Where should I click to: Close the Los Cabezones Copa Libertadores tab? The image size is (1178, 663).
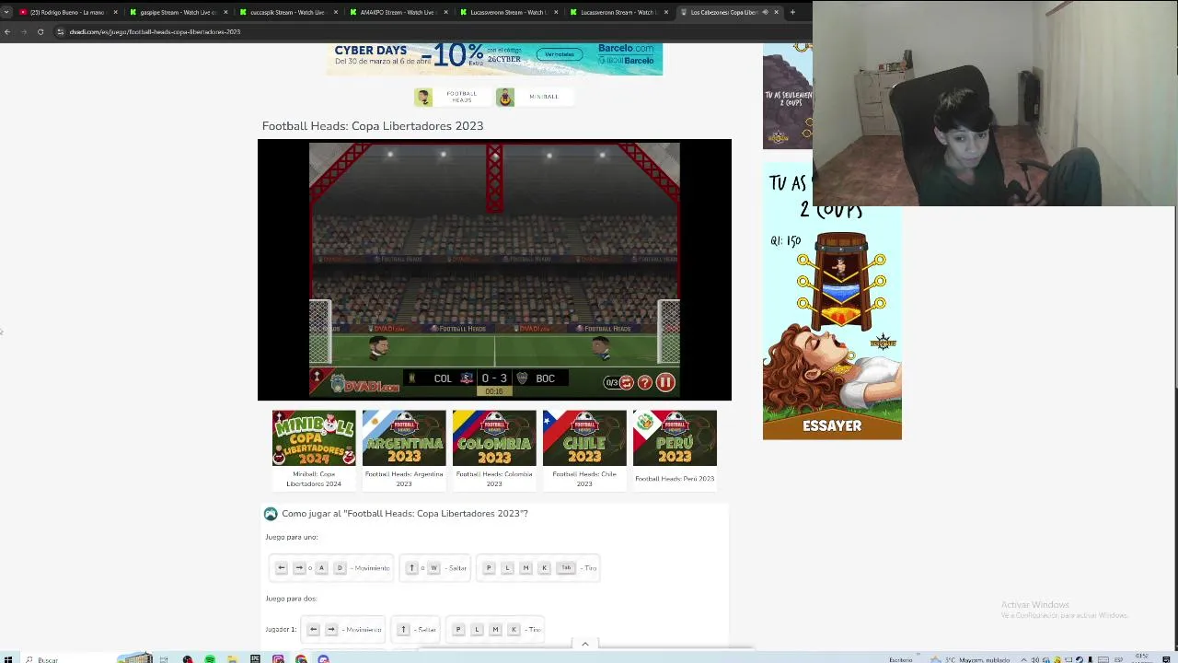click(x=776, y=12)
